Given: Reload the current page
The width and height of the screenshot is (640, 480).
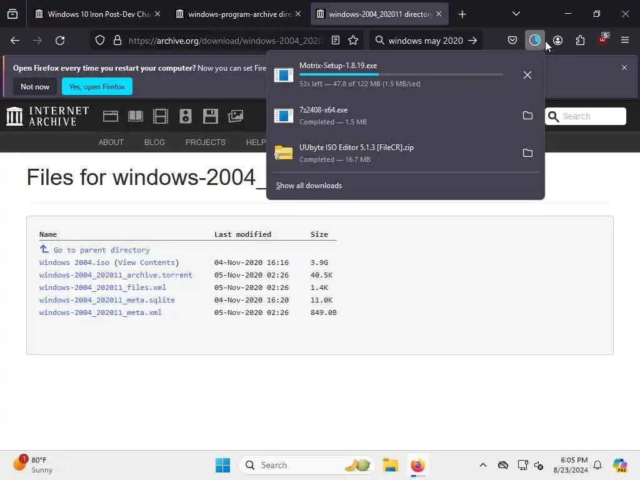Looking at the screenshot, I should coord(60,41).
